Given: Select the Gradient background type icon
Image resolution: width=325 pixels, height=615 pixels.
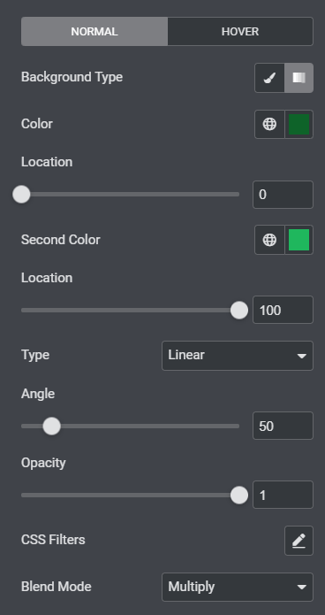Looking at the screenshot, I should (x=299, y=78).
